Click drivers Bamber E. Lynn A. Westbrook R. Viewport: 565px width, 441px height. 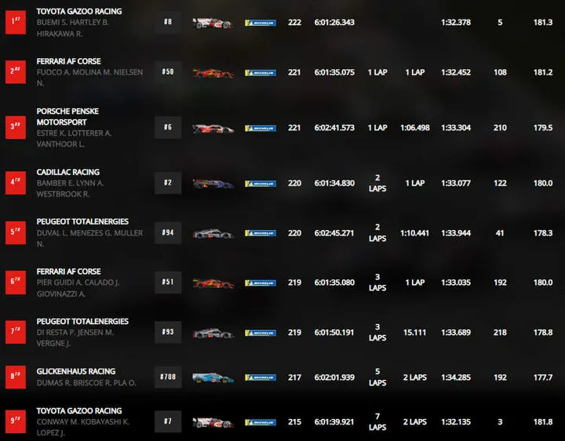(70, 188)
